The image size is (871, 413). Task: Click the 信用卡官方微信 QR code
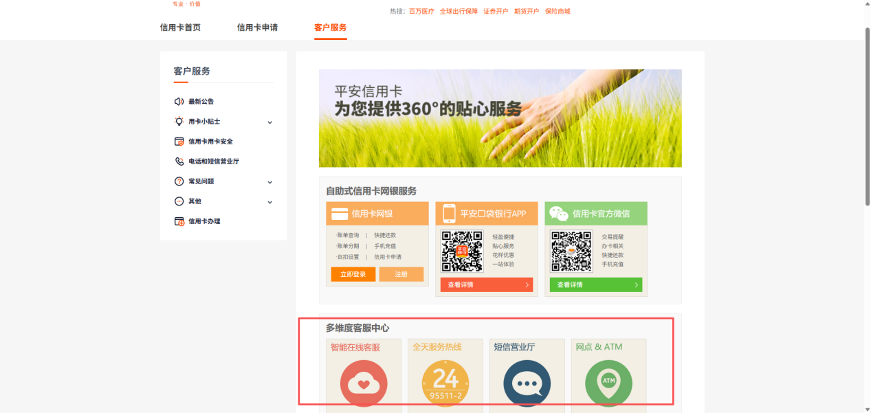(x=571, y=251)
